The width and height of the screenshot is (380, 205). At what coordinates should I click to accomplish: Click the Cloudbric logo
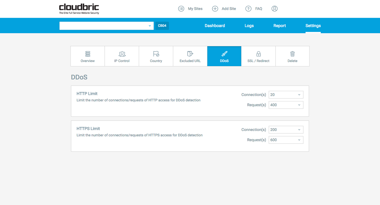click(x=79, y=8)
